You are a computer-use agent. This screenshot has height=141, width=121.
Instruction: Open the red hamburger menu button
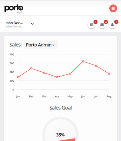tap(113, 9)
